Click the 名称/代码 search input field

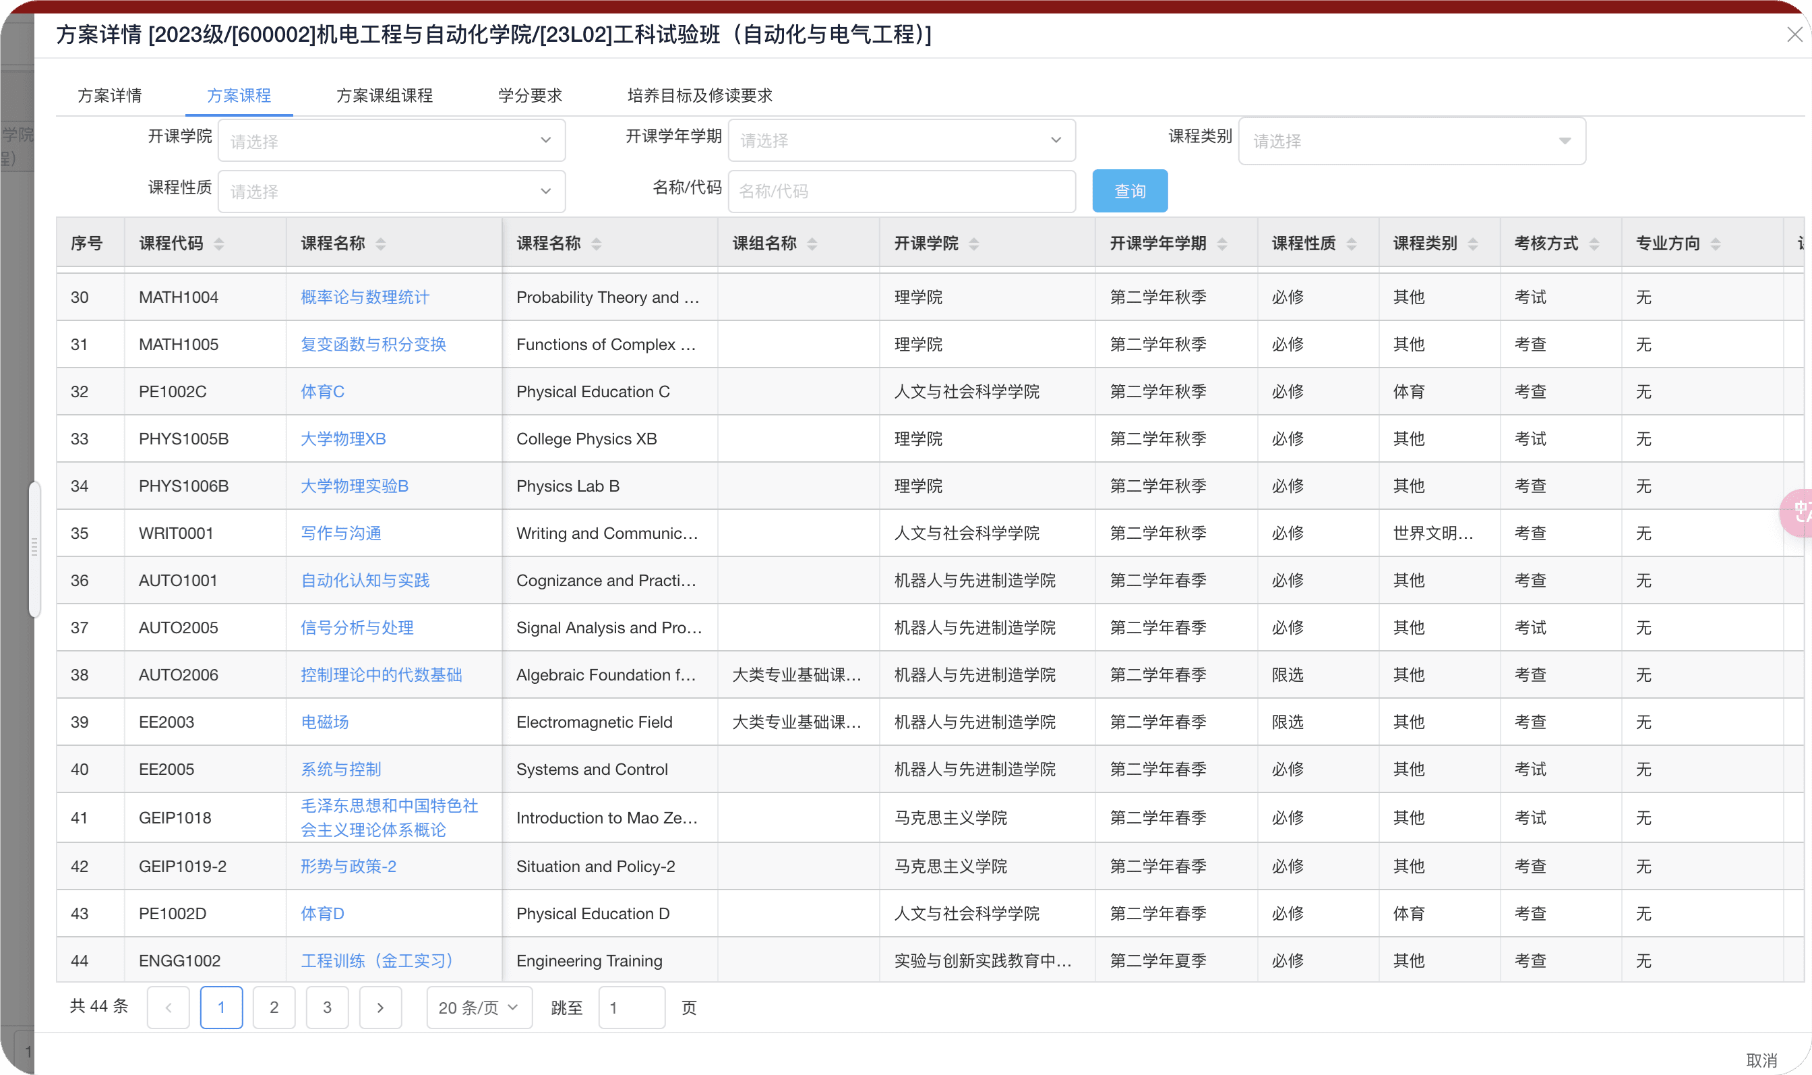pyautogui.click(x=901, y=192)
